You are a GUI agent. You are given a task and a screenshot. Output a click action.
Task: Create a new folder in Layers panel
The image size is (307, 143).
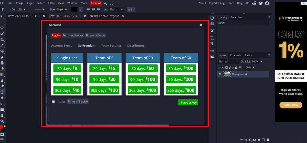click(259, 140)
